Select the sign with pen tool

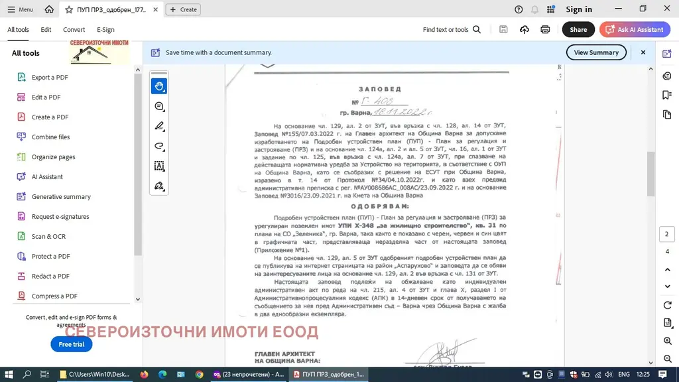(x=159, y=186)
